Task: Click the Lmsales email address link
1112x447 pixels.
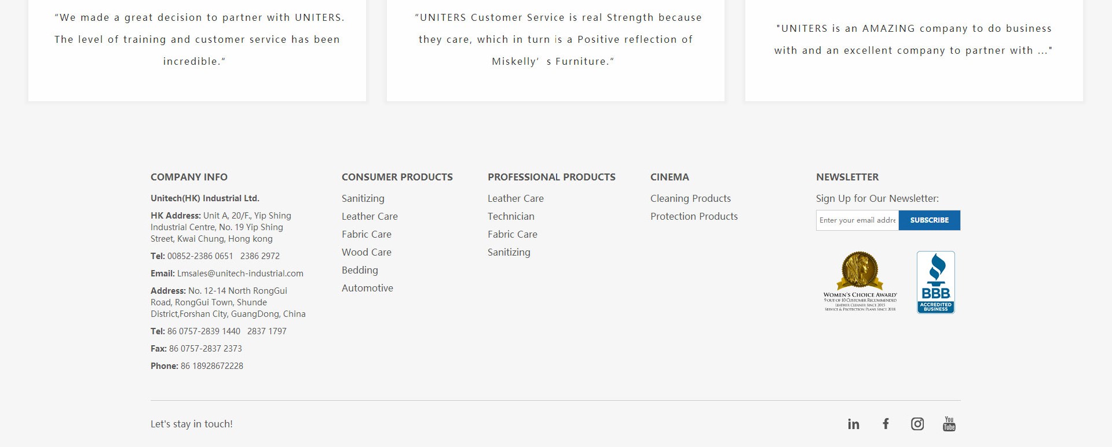Action: click(240, 274)
